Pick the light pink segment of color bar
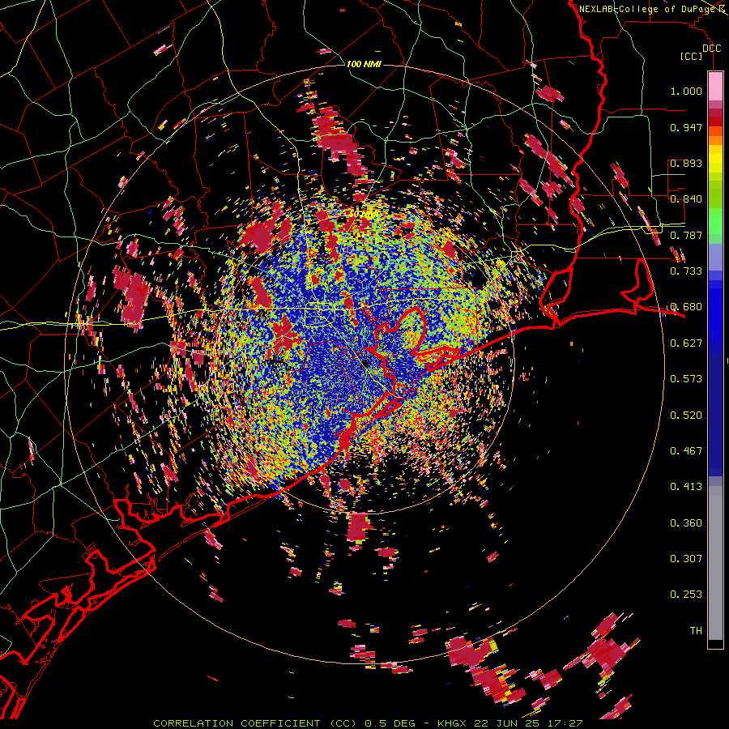The height and width of the screenshot is (729, 729). pos(715,87)
